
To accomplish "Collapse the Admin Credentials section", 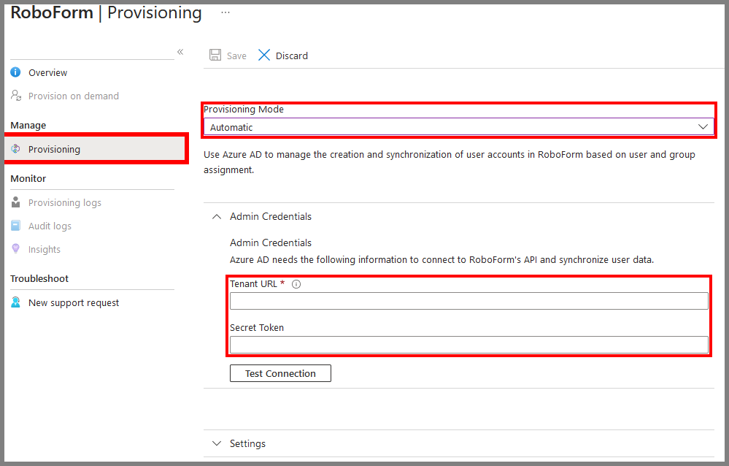I will pyautogui.click(x=217, y=216).
